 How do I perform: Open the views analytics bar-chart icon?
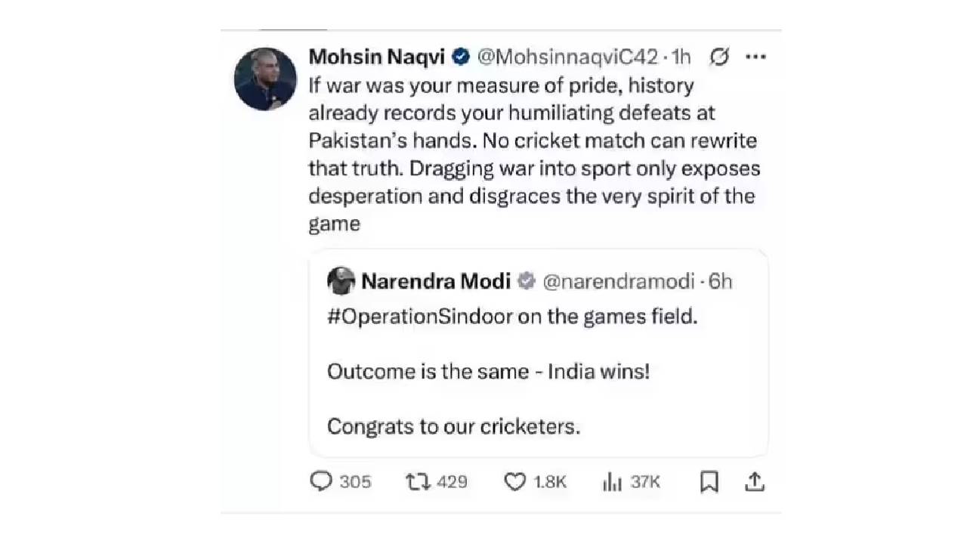click(611, 482)
